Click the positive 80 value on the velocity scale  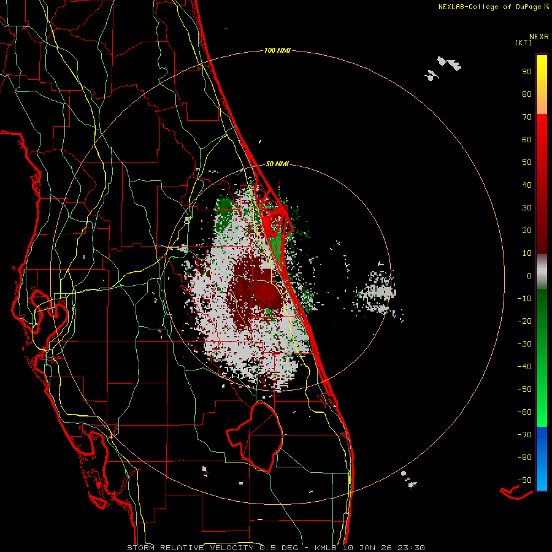pyautogui.click(x=527, y=94)
